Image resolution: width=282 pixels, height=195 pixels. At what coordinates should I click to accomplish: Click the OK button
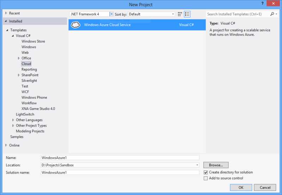coord(241,188)
